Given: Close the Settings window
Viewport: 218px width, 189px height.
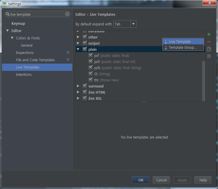Looking at the screenshot, I should pos(209,3).
